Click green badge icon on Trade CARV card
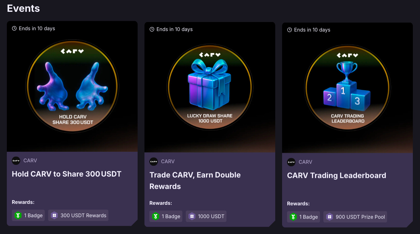Screen dimensions: 420x234 tap(156, 216)
